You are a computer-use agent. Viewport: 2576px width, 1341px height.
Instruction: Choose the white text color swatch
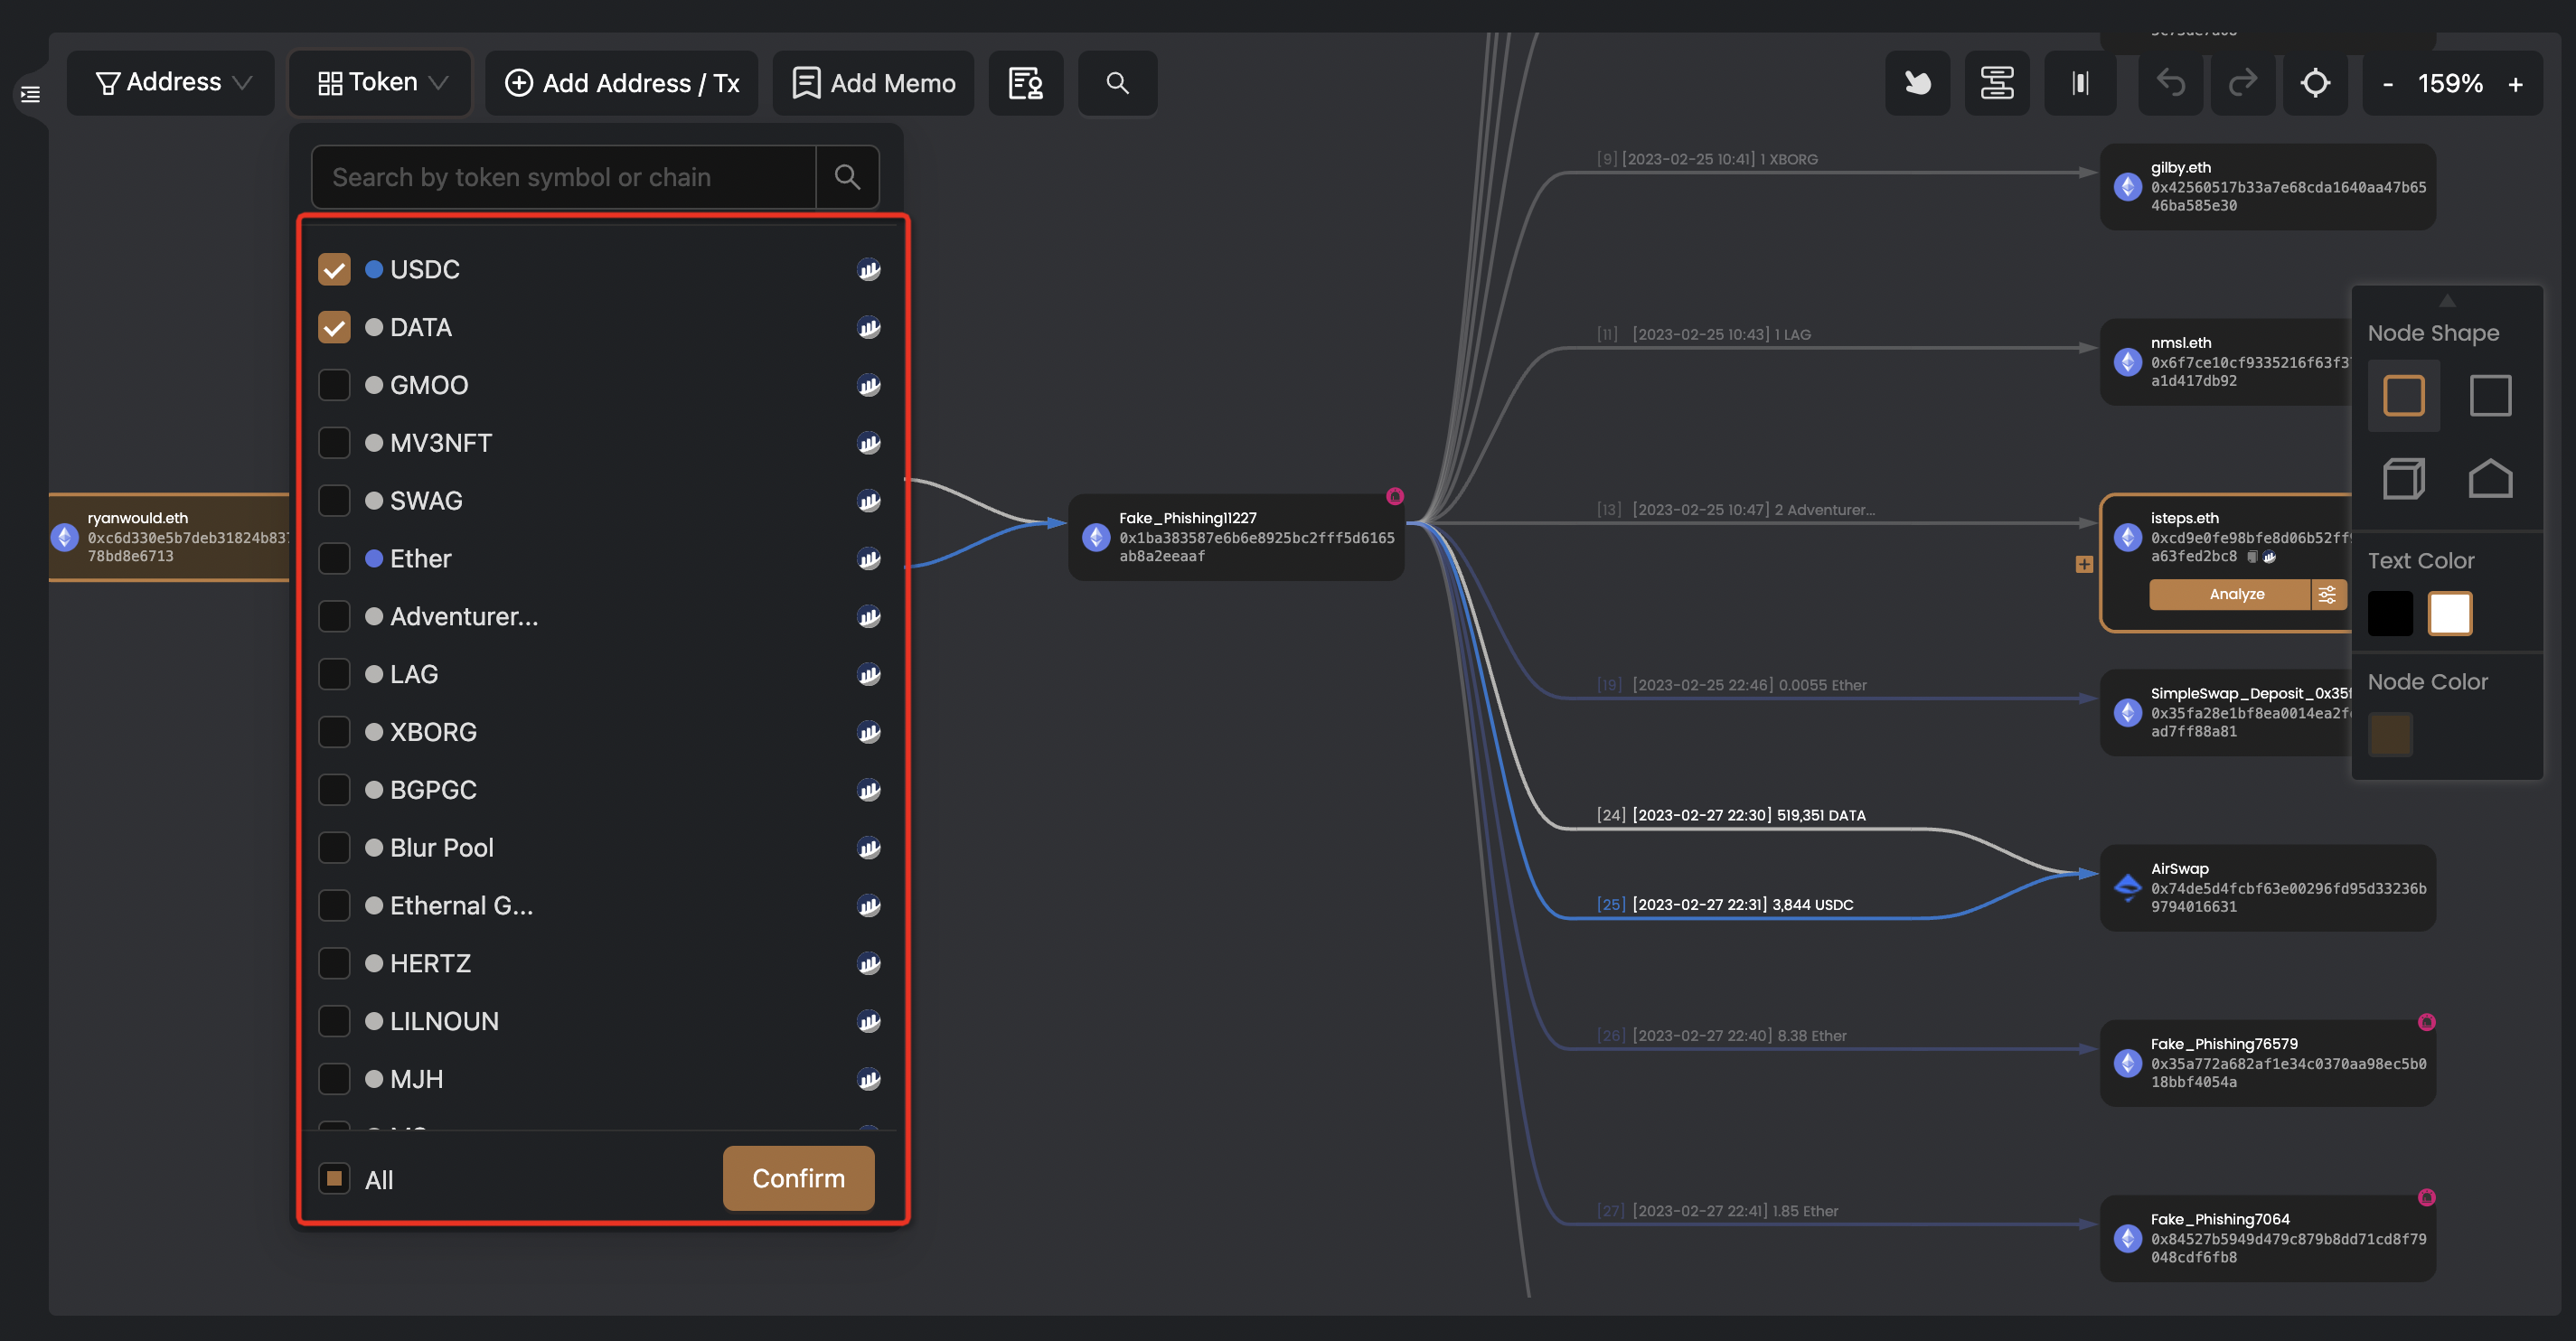click(2449, 613)
